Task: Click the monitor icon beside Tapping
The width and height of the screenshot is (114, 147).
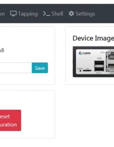Action: pyautogui.click(x=13, y=13)
